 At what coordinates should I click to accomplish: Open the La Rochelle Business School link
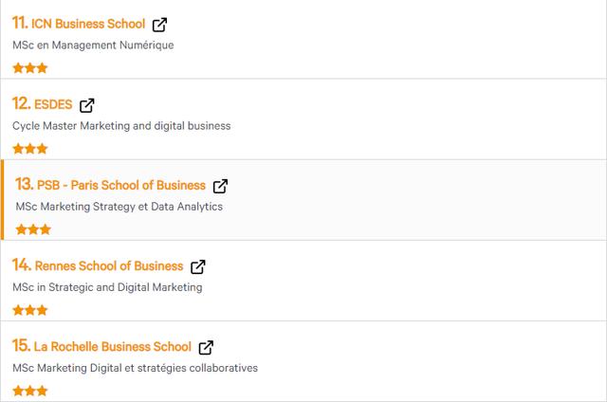(x=113, y=346)
